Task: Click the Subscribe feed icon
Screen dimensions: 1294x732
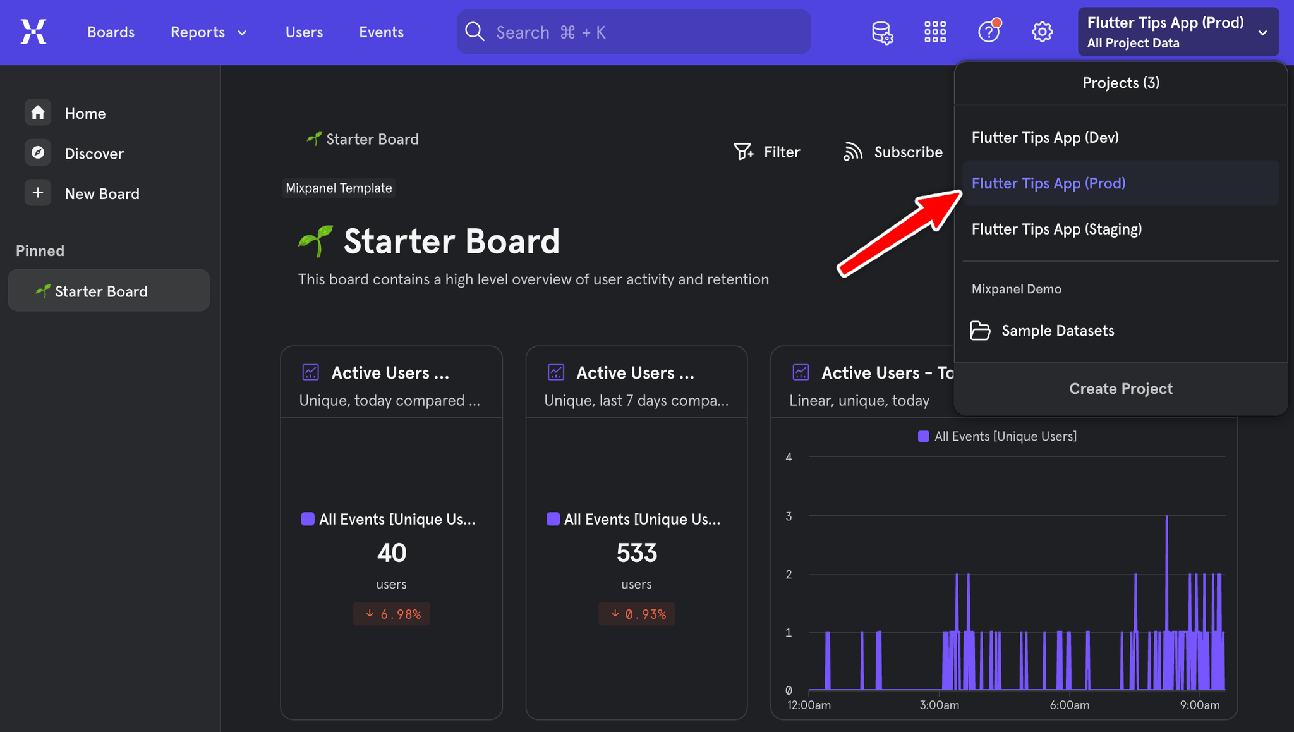Action: click(x=853, y=152)
